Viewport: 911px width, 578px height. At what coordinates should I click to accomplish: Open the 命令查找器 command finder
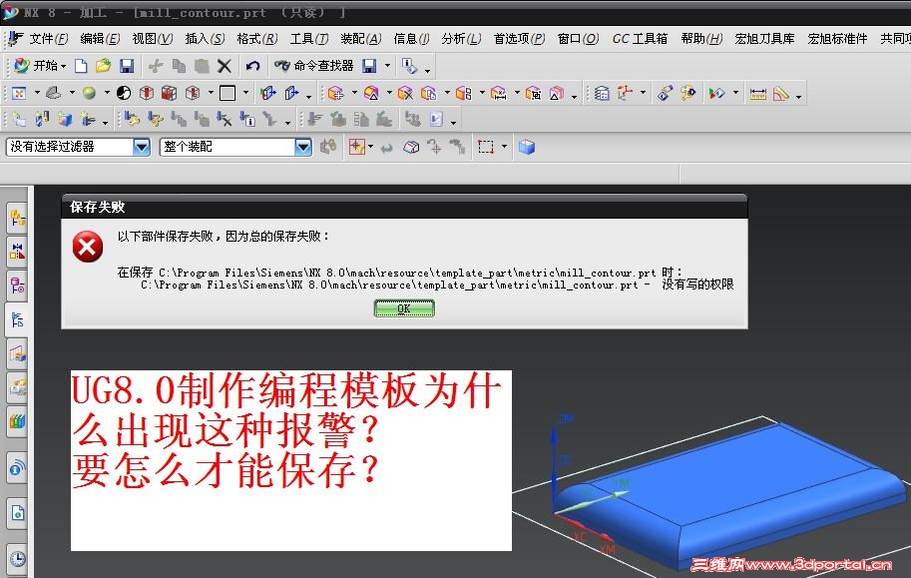tap(313, 66)
